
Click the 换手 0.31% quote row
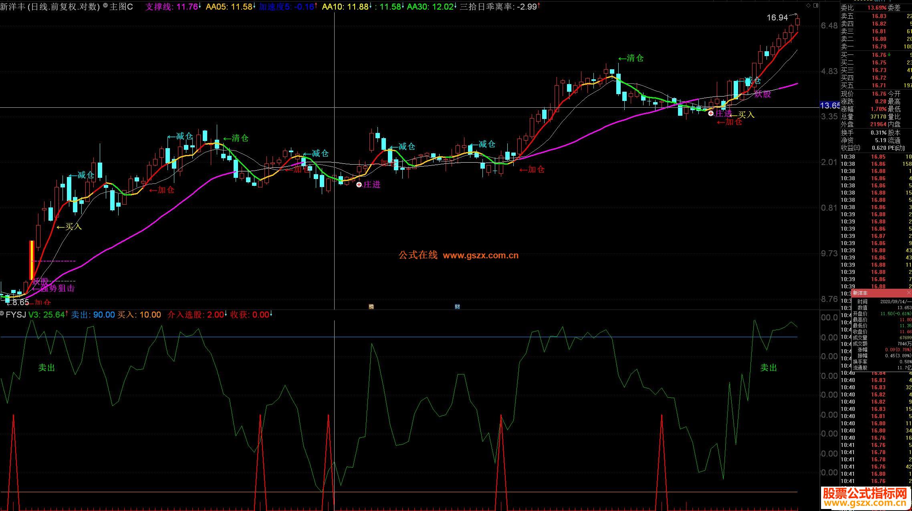(863, 133)
